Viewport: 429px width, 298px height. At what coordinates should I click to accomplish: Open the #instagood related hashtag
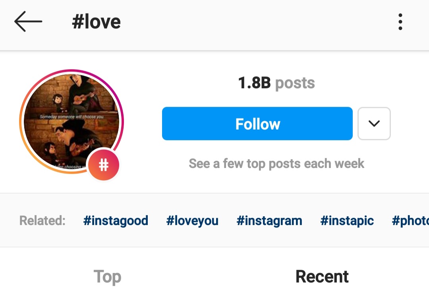tap(116, 221)
